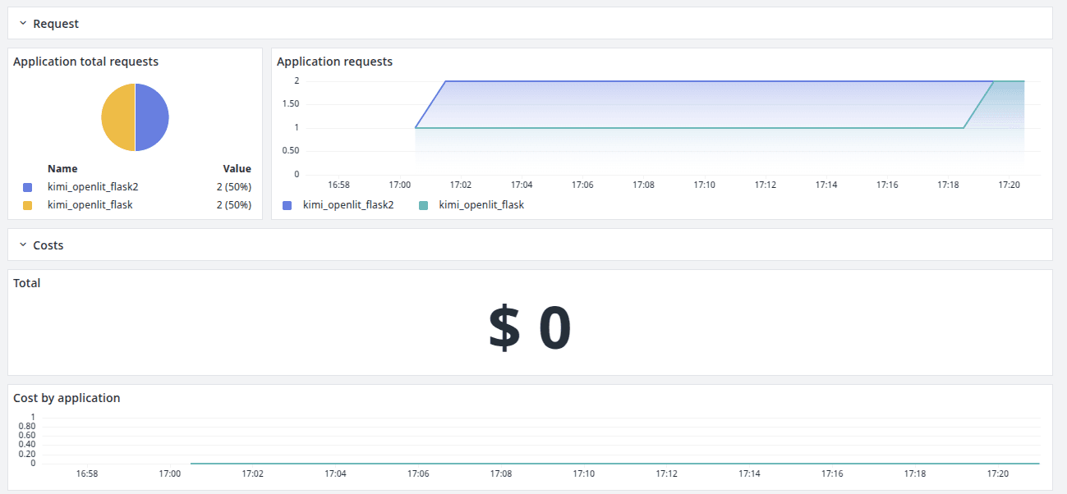Image resolution: width=1067 pixels, height=494 pixels.
Task: Open the Application requests panel title menu
Action: [334, 62]
